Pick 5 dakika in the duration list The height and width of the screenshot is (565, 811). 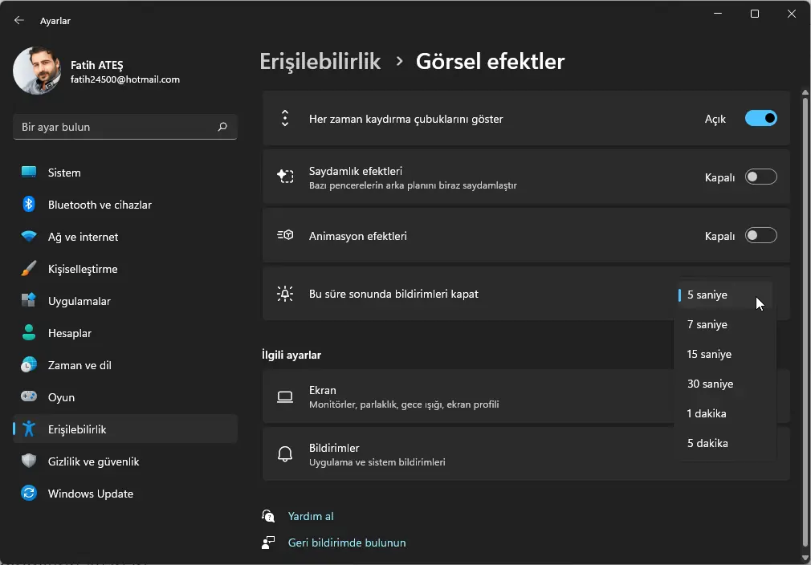(707, 443)
